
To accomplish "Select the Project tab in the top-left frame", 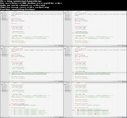I will [x=4, y=12].
